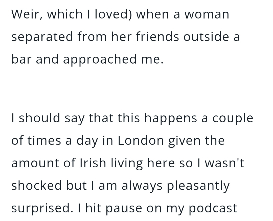Click on the word "friends"
This screenshot has height=221, width=273.
pyautogui.click(x=157, y=36)
